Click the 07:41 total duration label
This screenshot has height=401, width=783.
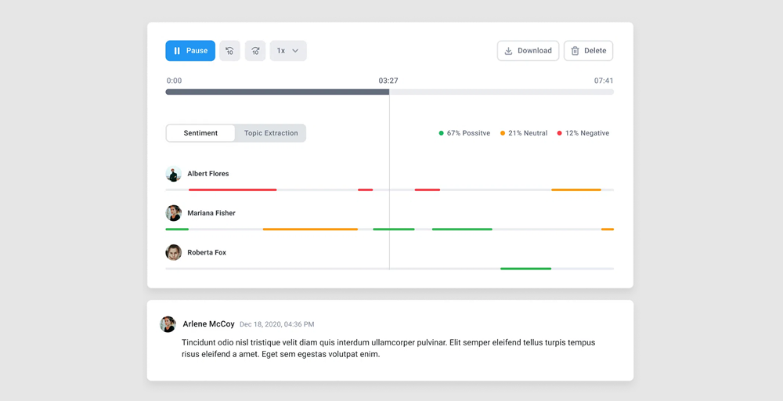(x=604, y=81)
